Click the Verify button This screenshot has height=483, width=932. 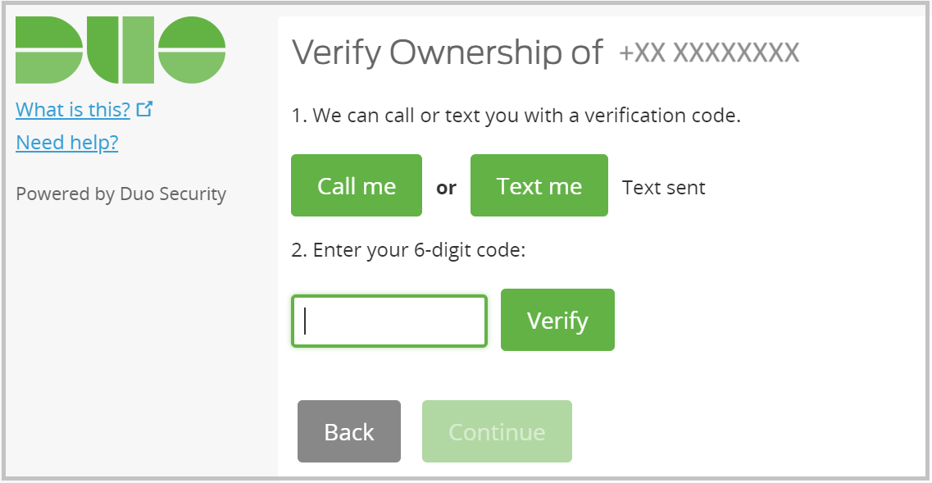[557, 320]
